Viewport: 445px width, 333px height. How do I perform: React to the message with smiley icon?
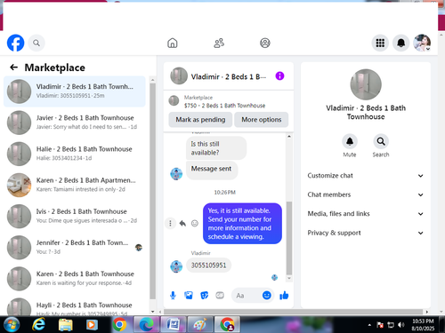coord(195,223)
